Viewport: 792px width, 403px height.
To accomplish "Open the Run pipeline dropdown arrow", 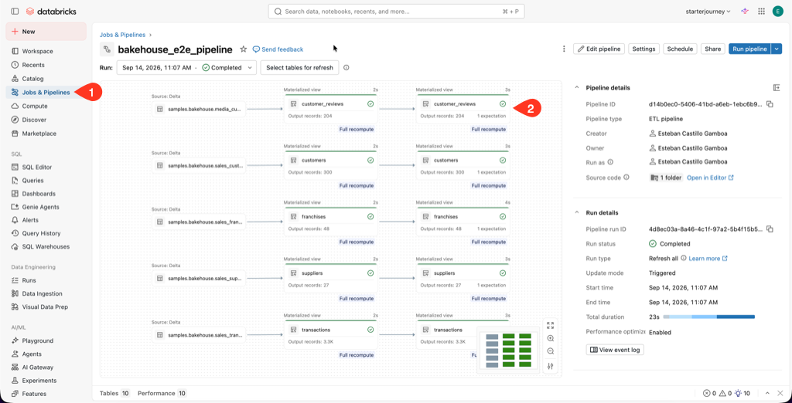I will (777, 49).
